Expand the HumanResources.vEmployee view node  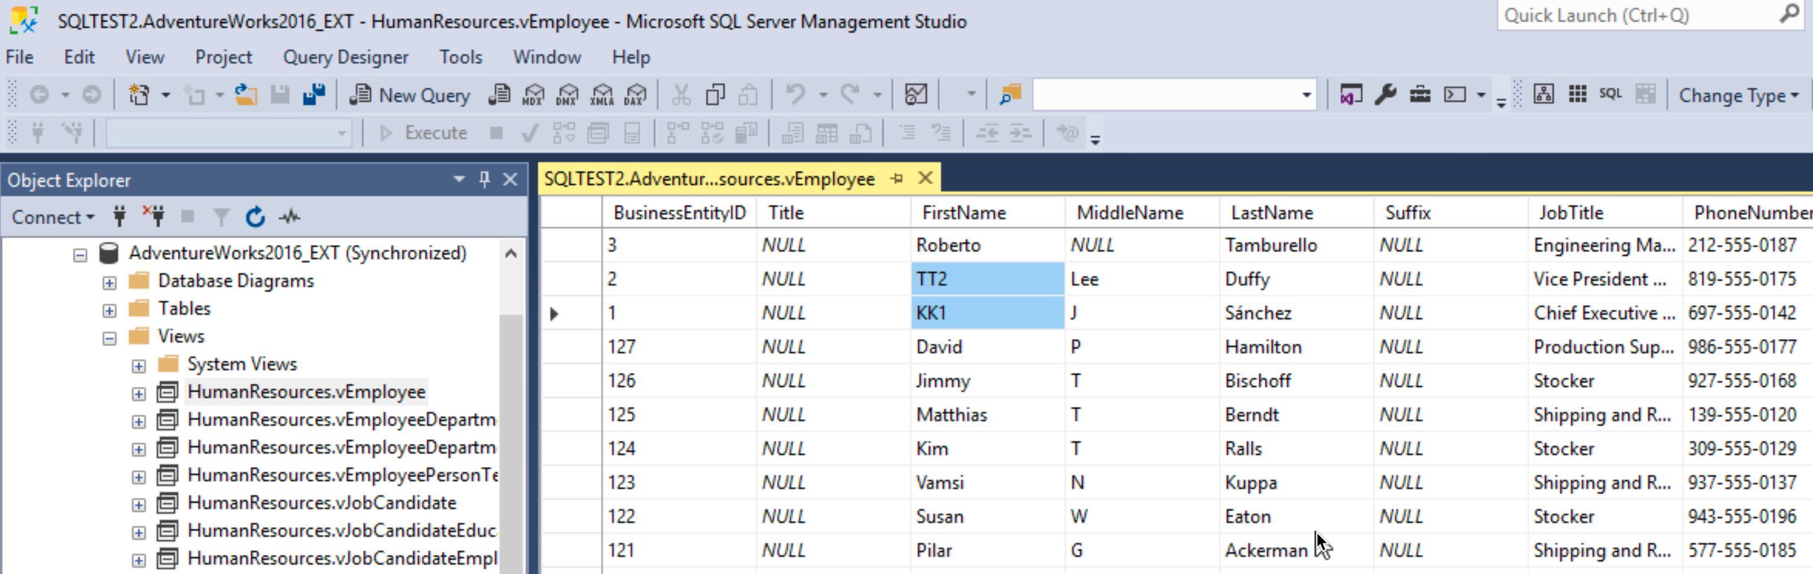tap(138, 393)
